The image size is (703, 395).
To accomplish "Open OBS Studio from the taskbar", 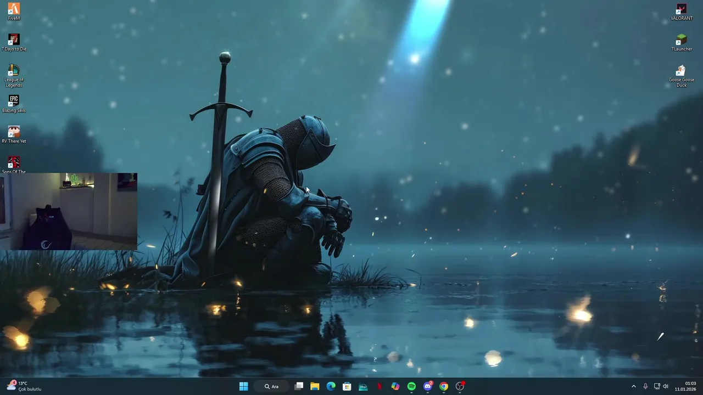I will point(460,386).
